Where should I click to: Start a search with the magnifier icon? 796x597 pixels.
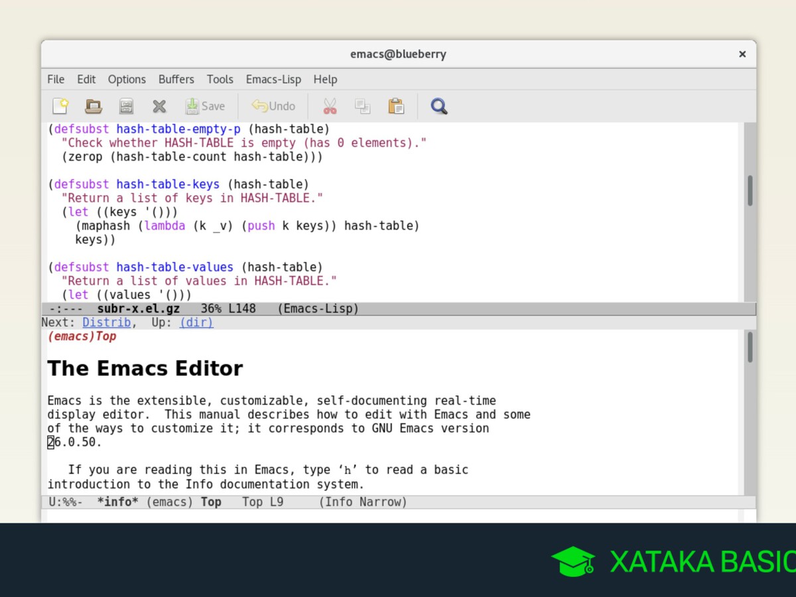[x=438, y=106]
